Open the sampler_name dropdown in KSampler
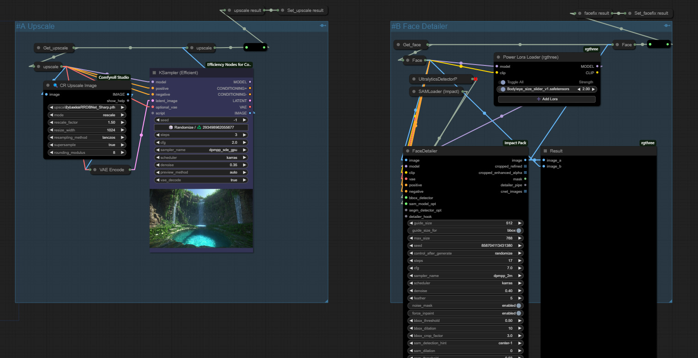This screenshot has height=358, width=698. pos(201,149)
